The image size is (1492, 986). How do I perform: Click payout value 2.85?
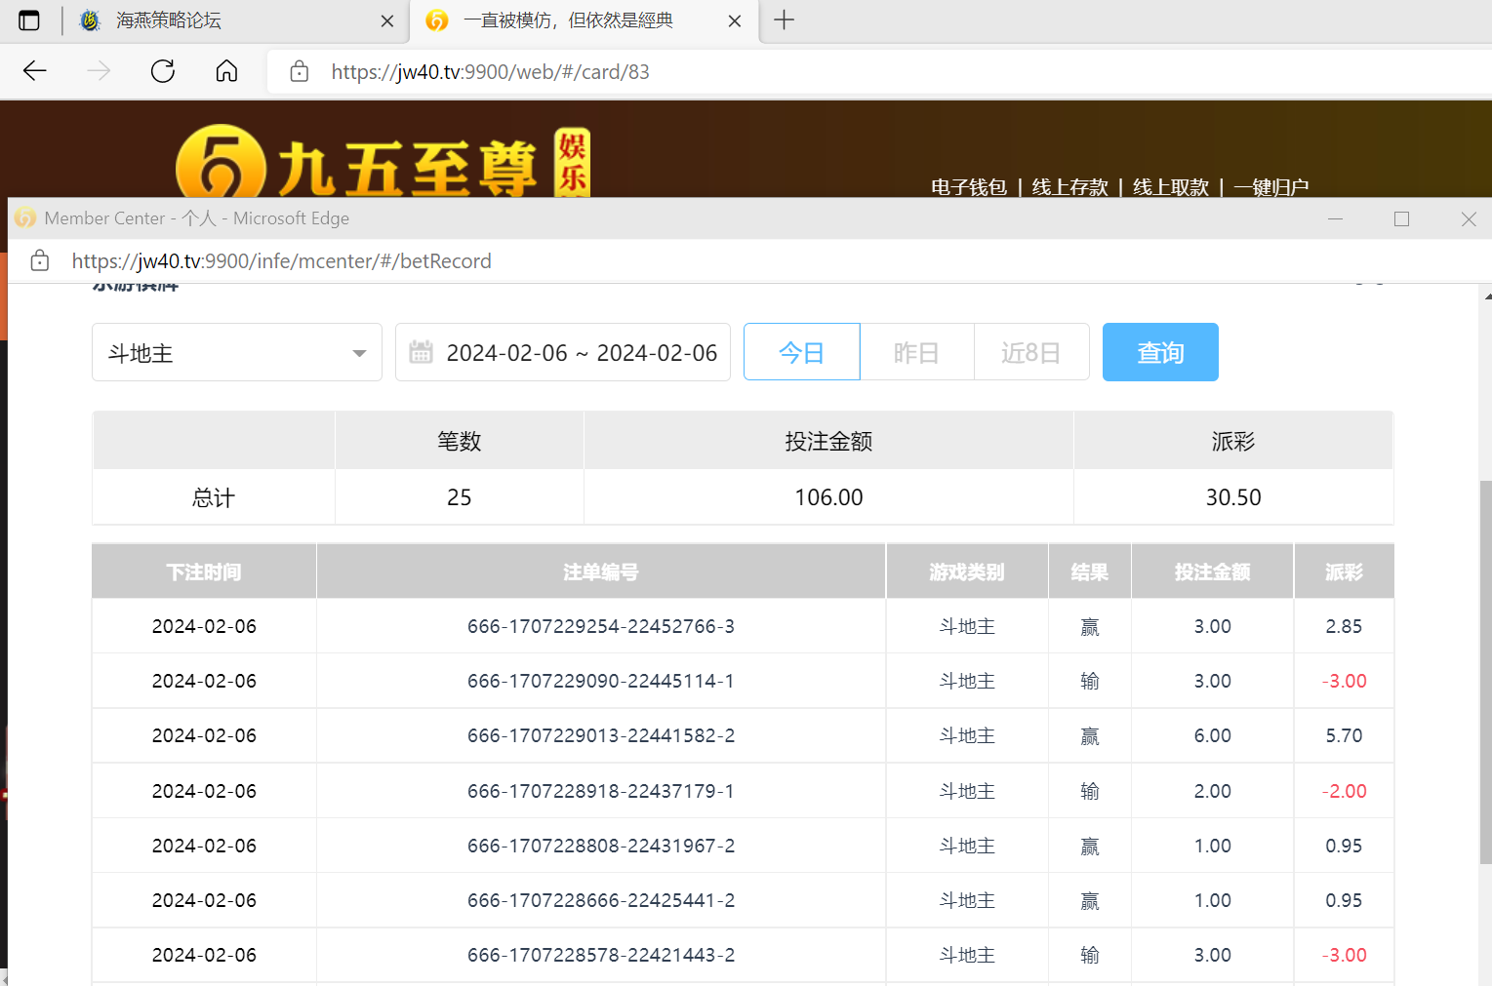(1344, 626)
